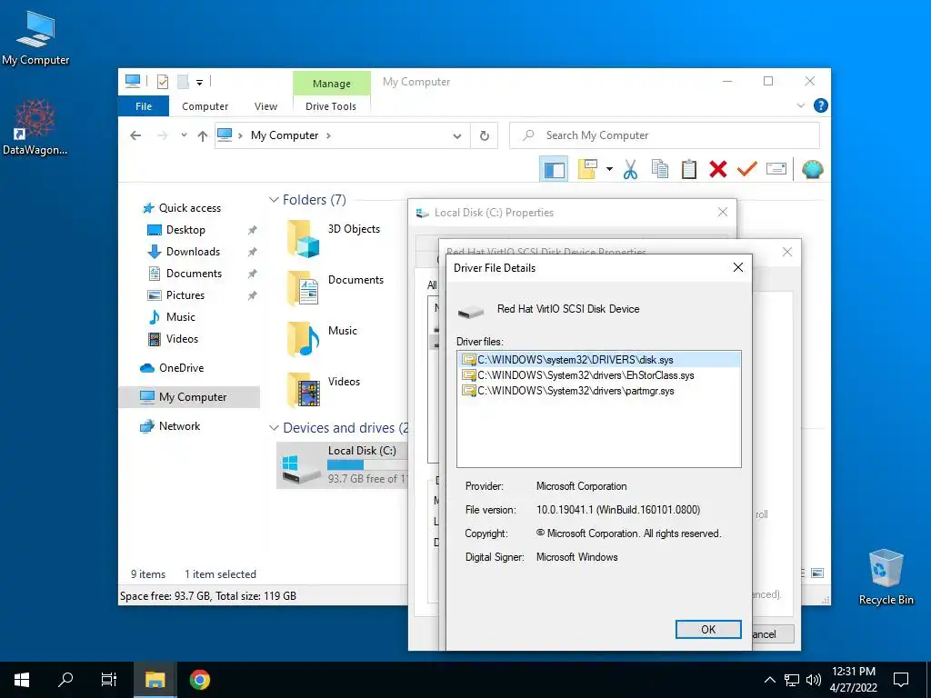Click the envelope E-mail icon
Viewport: 931px width, 698px height.
(x=776, y=170)
